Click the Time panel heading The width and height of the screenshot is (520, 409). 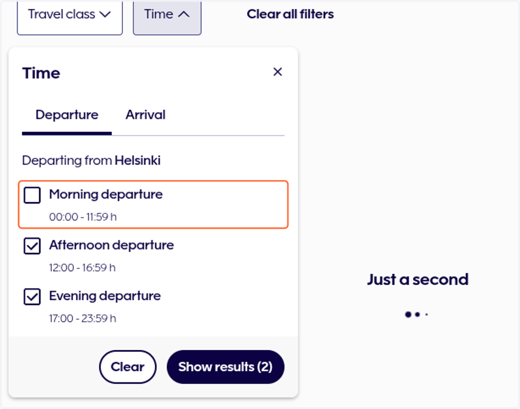pos(41,73)
